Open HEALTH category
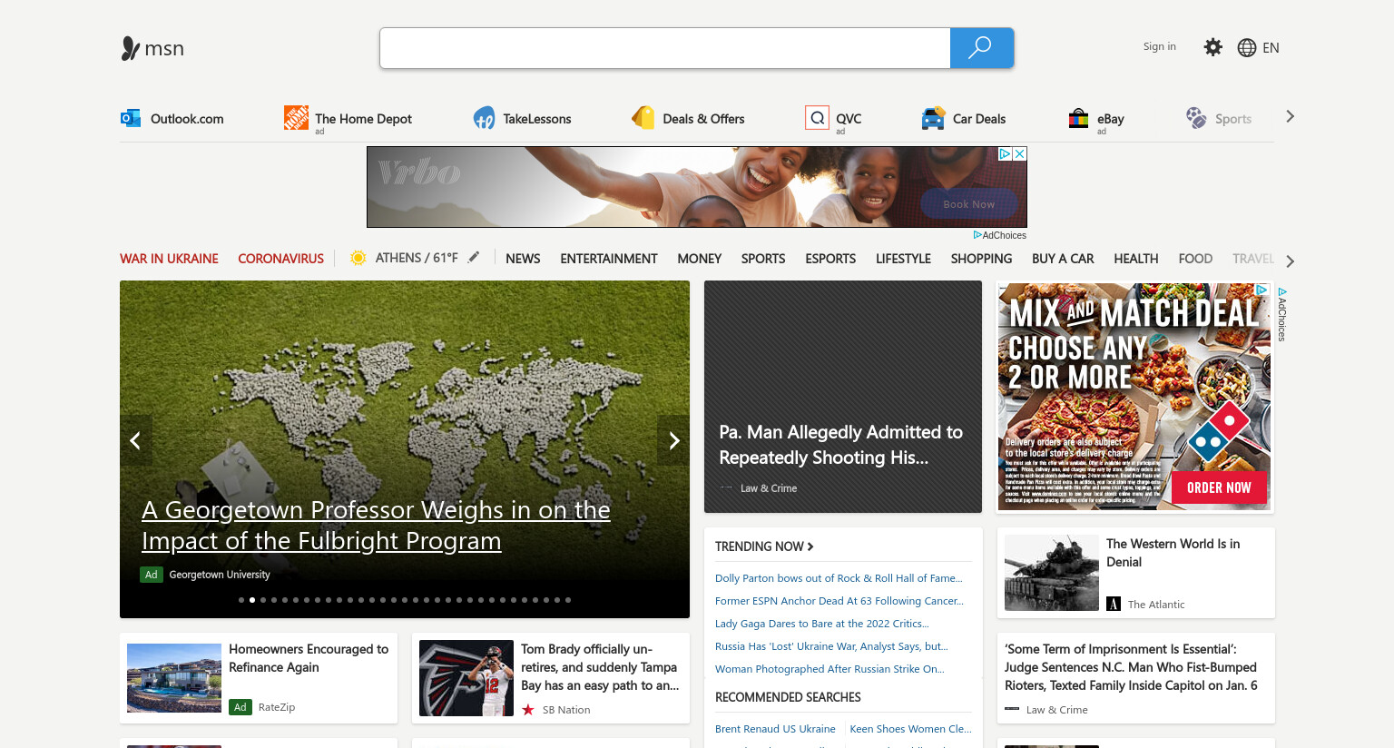This screenshot has height=748, width=1394. pos(1136,259)
